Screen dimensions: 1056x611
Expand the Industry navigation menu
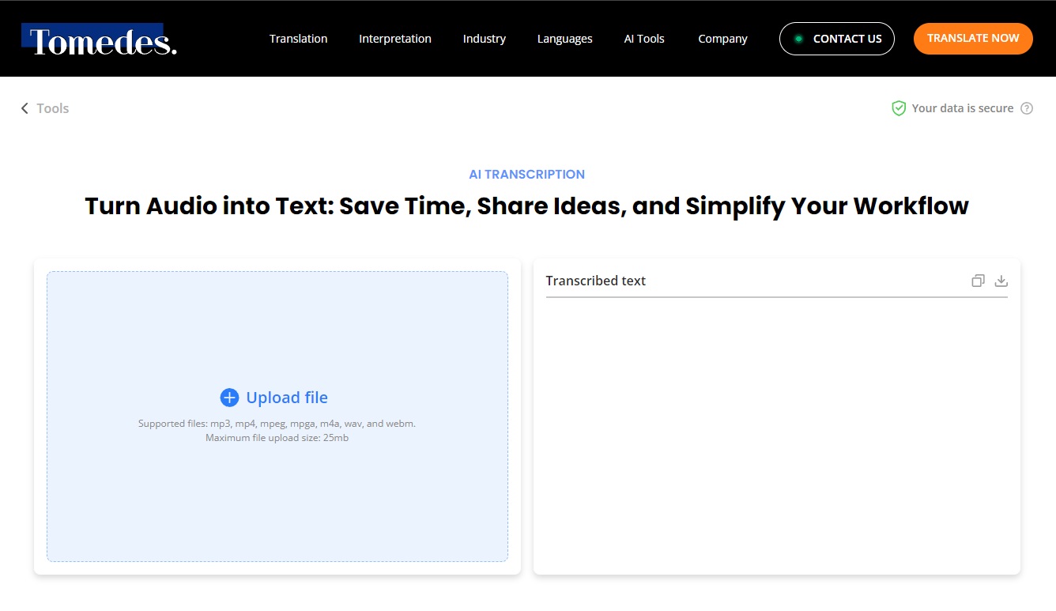coord(484,39)
